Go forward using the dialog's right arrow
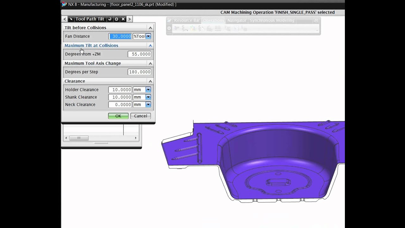The image size is (405, 228). point(129,19)
